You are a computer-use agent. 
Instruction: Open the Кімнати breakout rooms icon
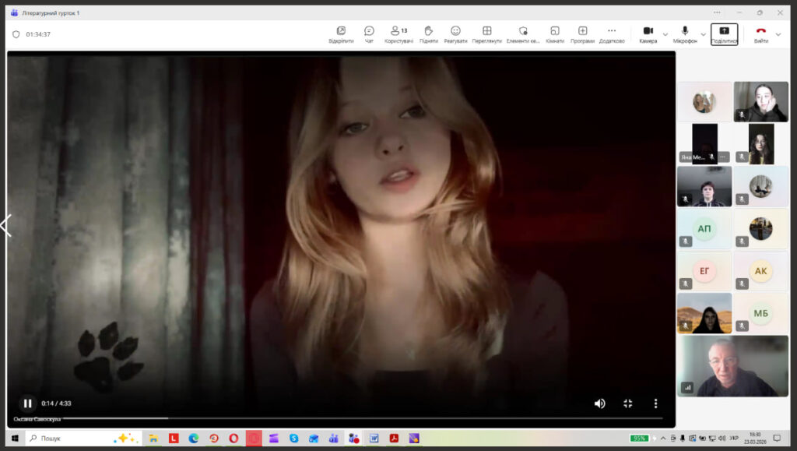554,31
